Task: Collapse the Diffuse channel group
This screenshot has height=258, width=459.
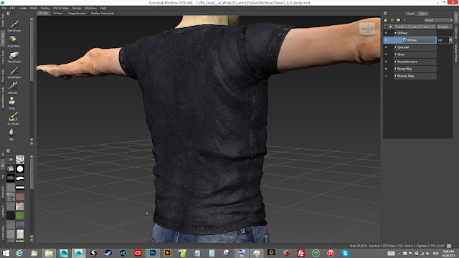Action: [395, 33]
